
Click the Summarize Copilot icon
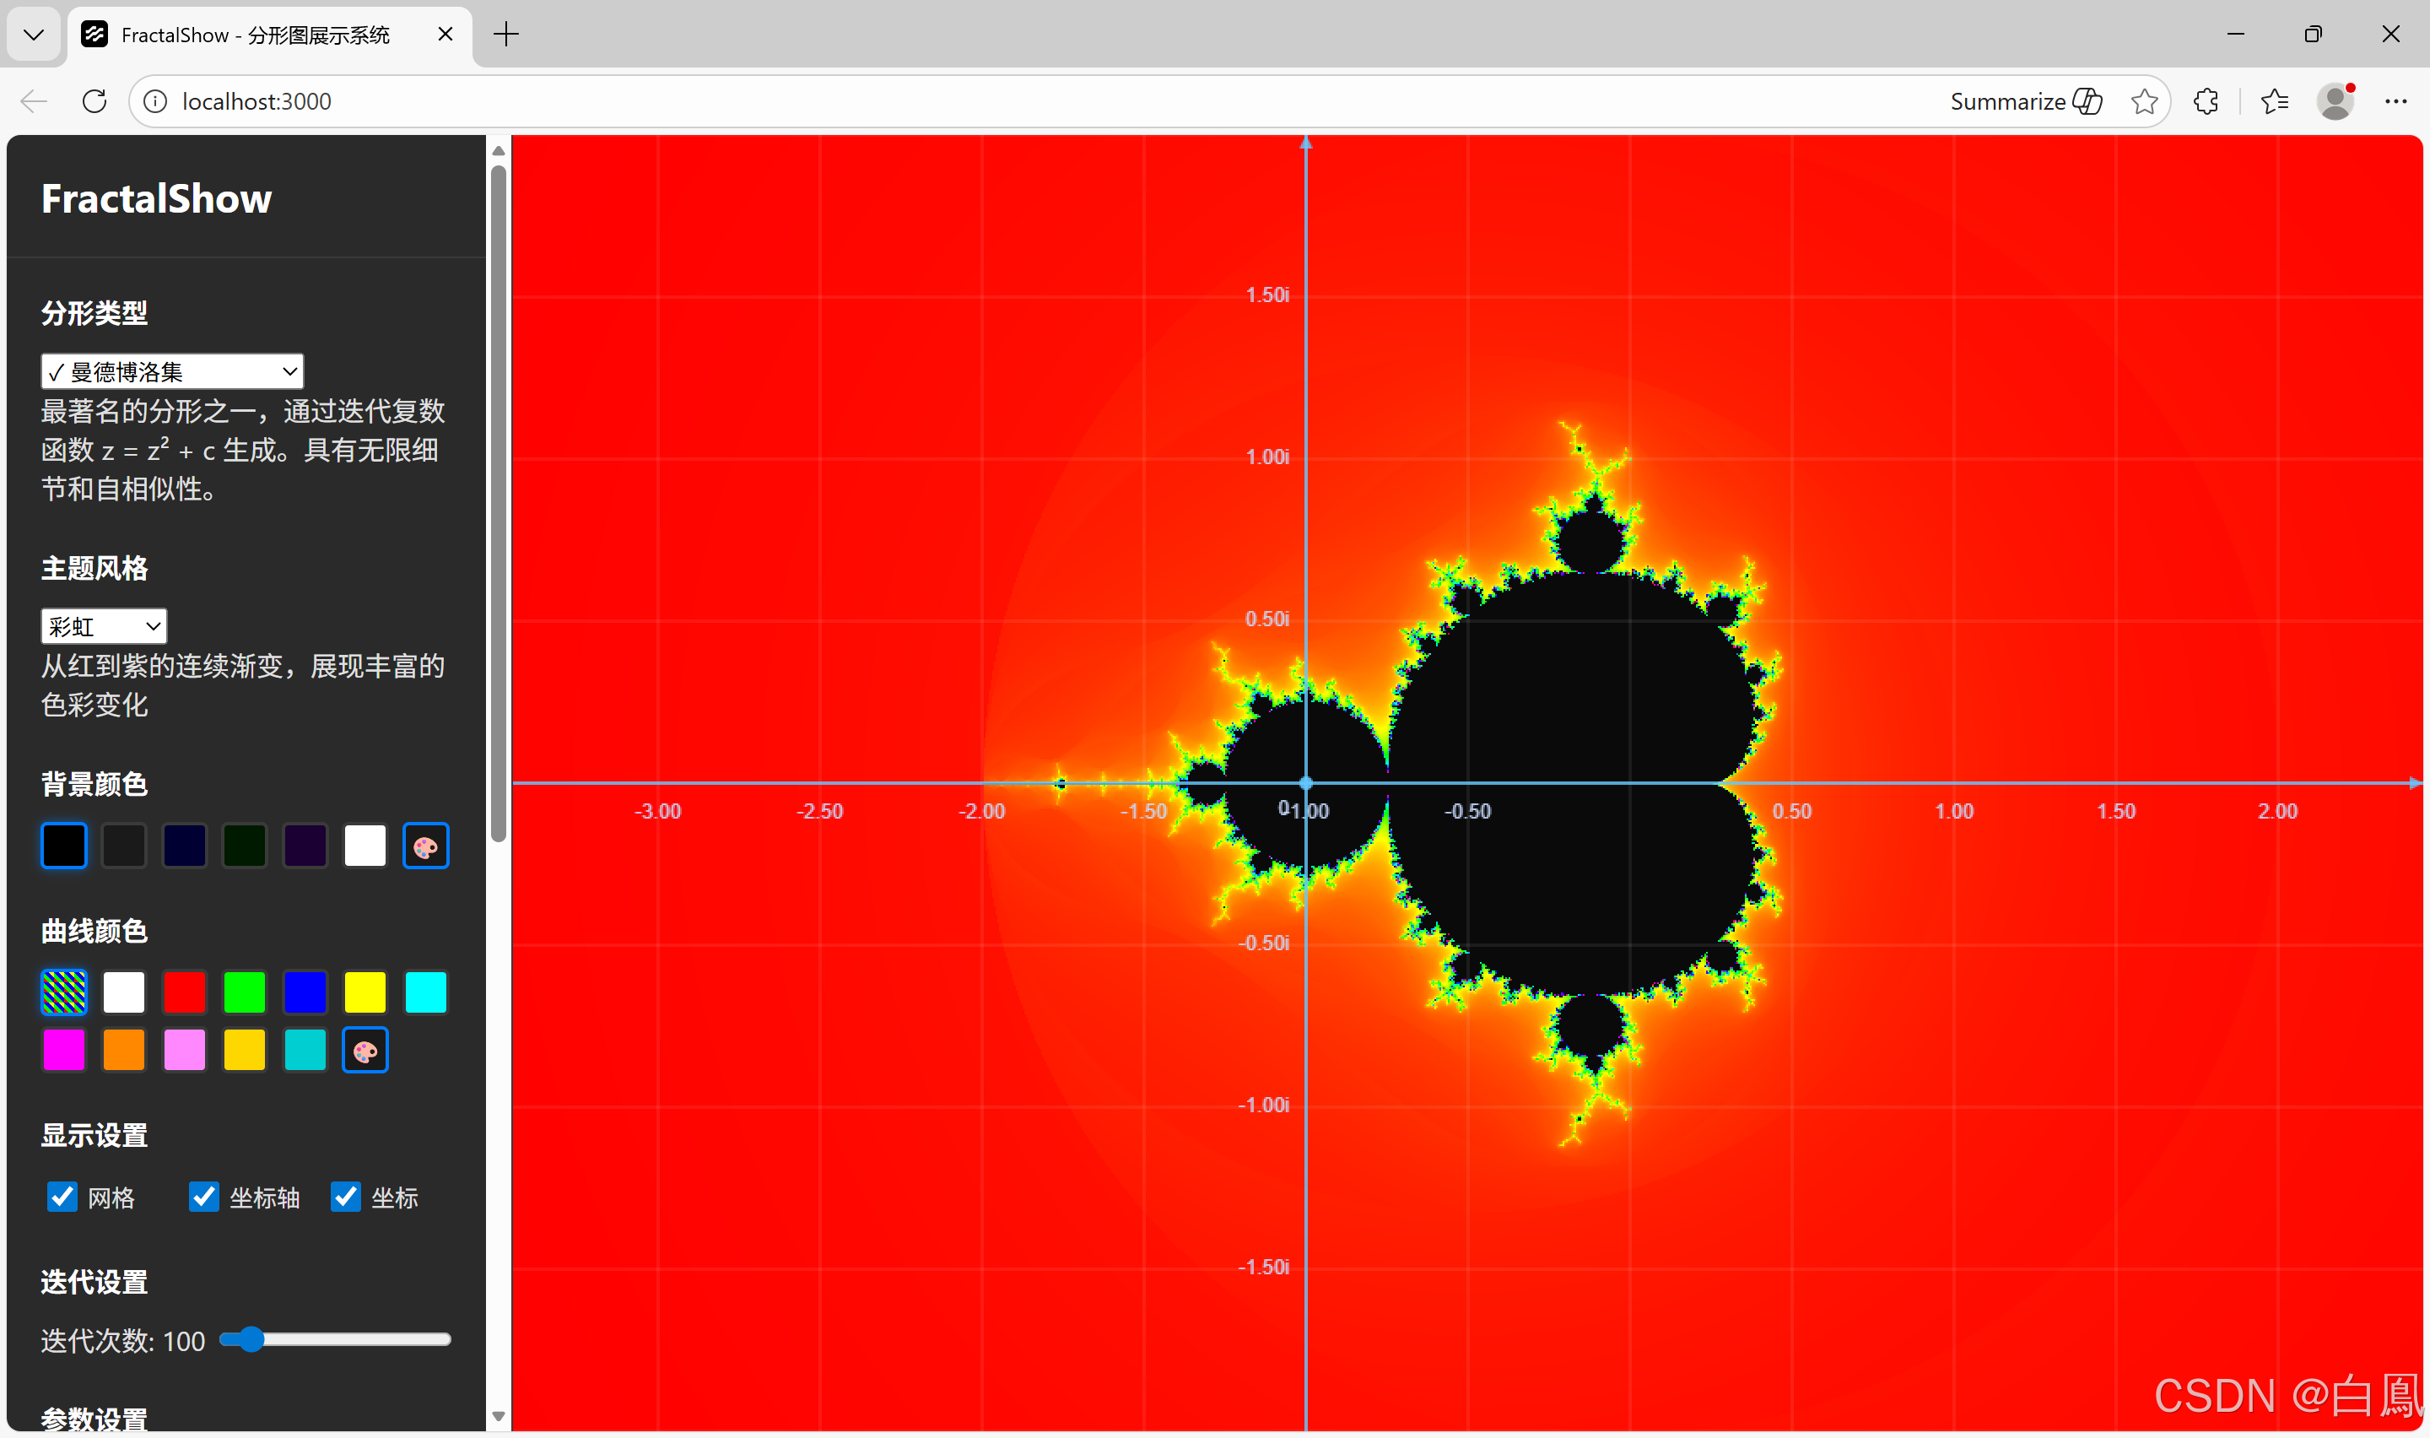pos(2087,100)
